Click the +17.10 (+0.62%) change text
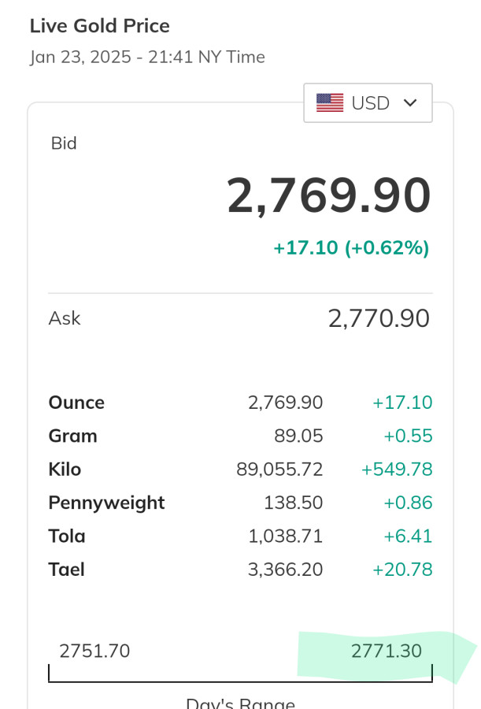The width and height of the screenshot is (481, 709). tap(351, 248)
